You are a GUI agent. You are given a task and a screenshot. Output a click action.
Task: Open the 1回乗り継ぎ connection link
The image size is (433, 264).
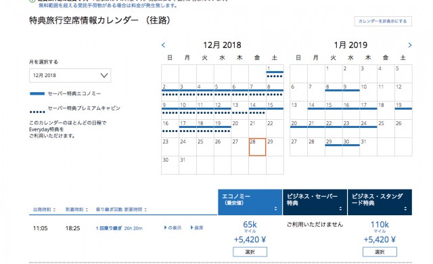pos(108,228)
